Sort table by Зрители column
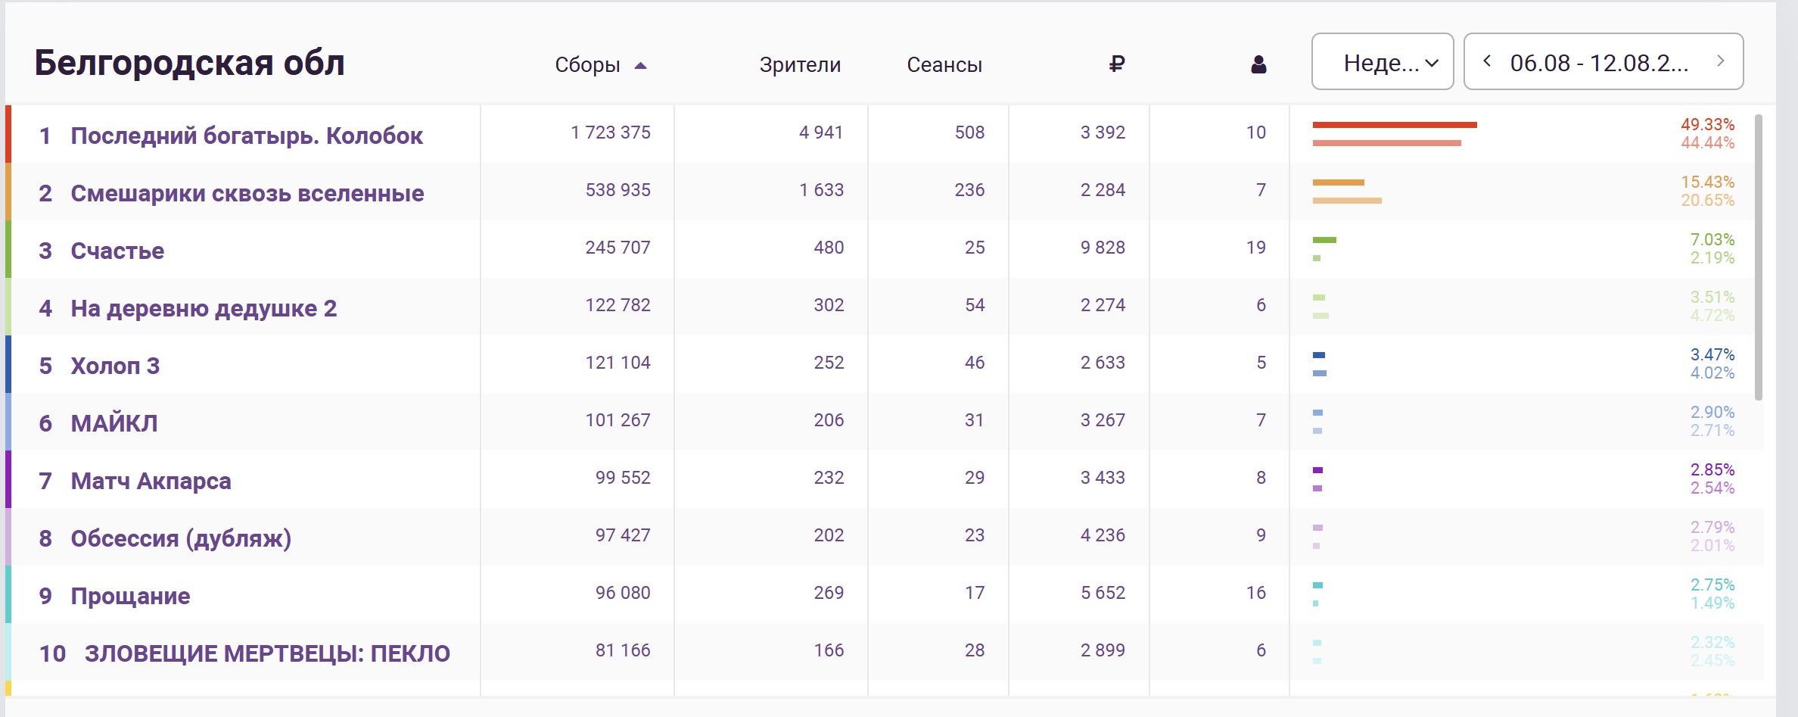 800,65
